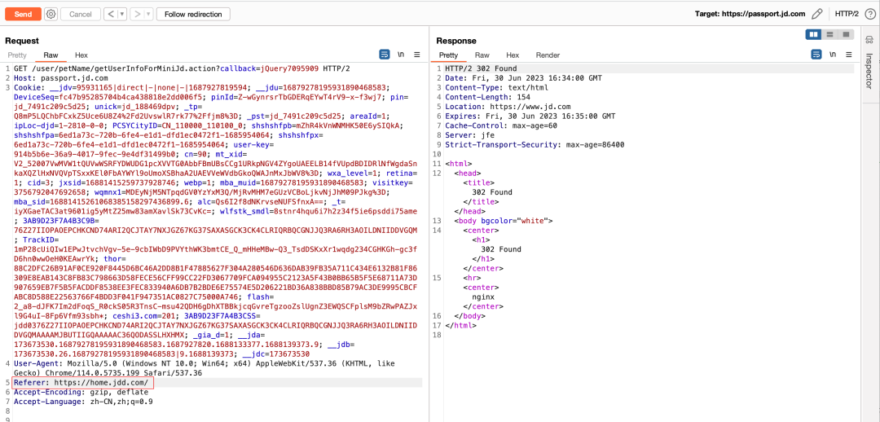Click the Location: https://www.jd.com header
Screen dimensions: 880x422
508,107
